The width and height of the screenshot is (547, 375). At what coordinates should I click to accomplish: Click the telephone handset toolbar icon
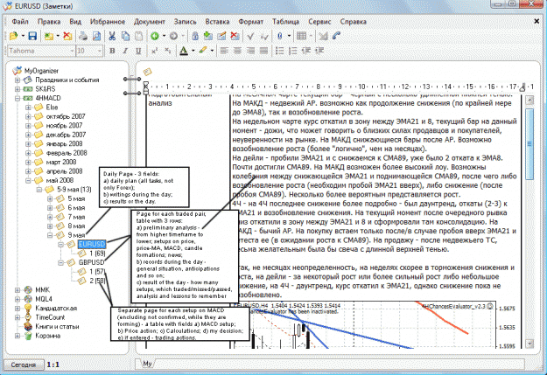tap(336, 36)
